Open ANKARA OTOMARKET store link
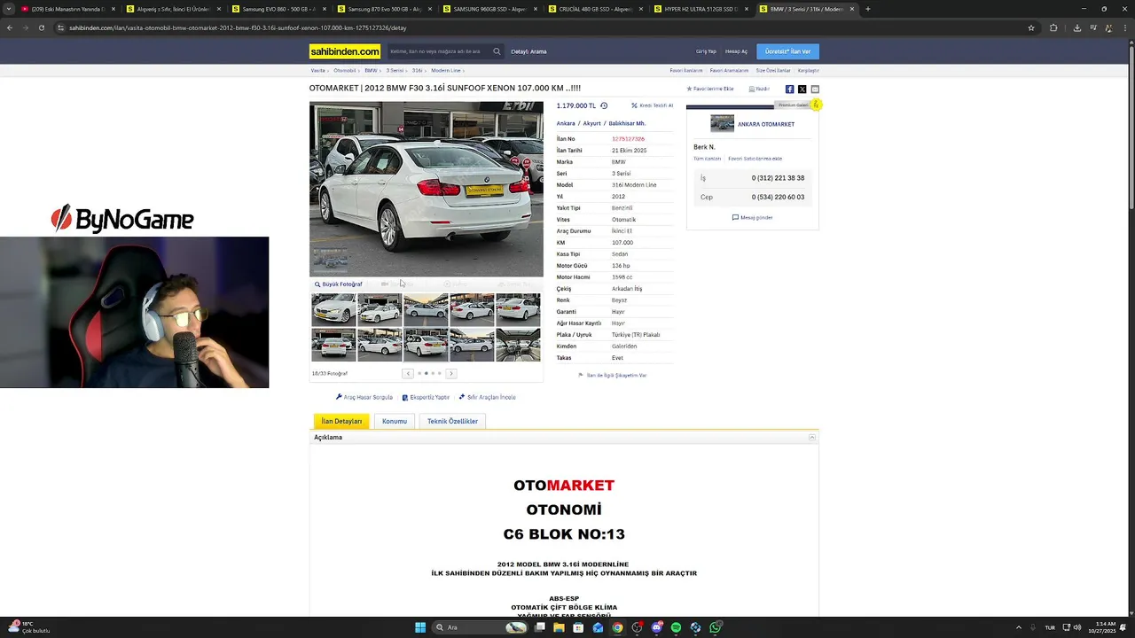 [x=766, y=124]
